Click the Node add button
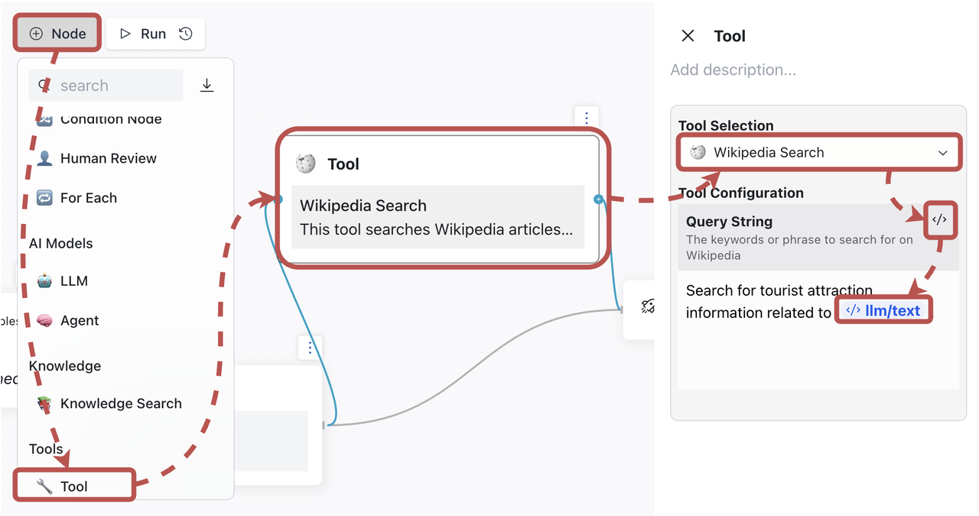 coord(58,34)
